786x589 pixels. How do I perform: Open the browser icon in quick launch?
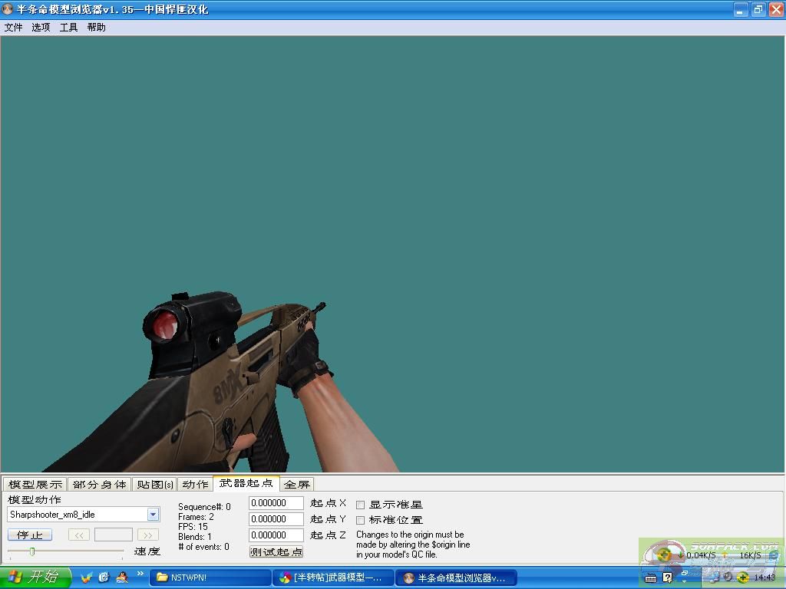pos(104,577)
